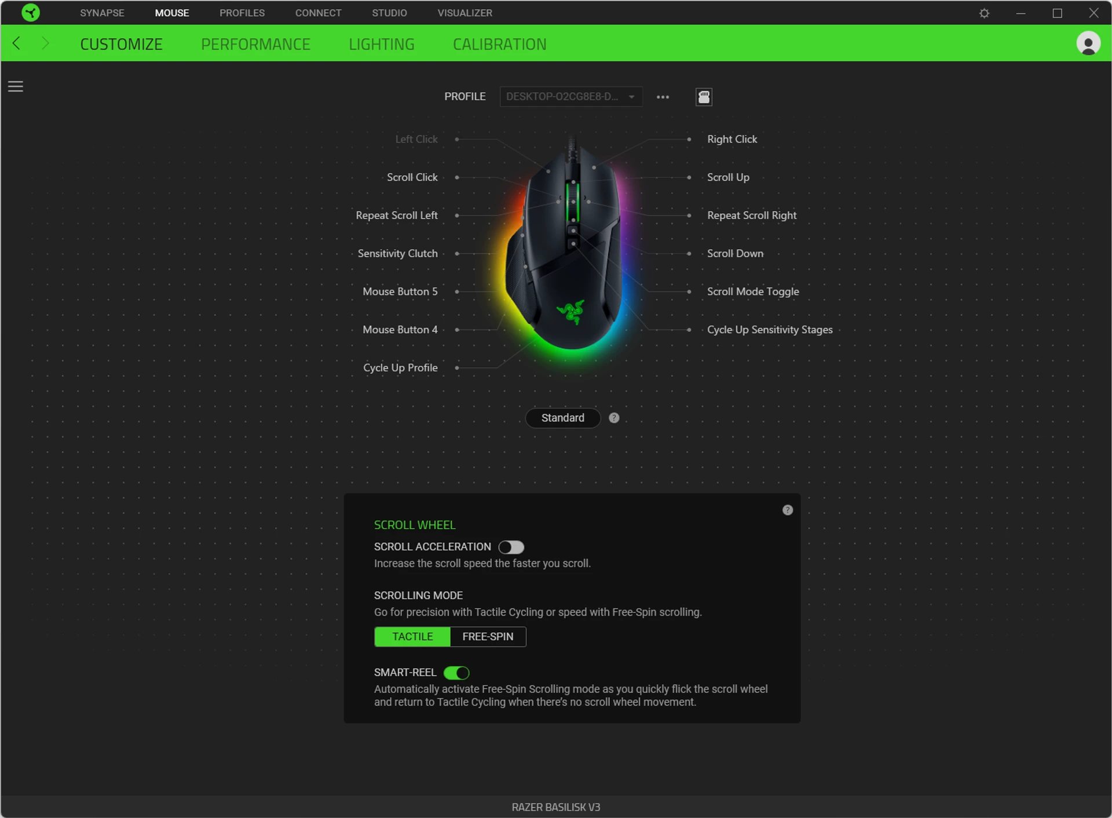
Task: Select Mouse Button 4 assignment
Action: tap(400, 330)
